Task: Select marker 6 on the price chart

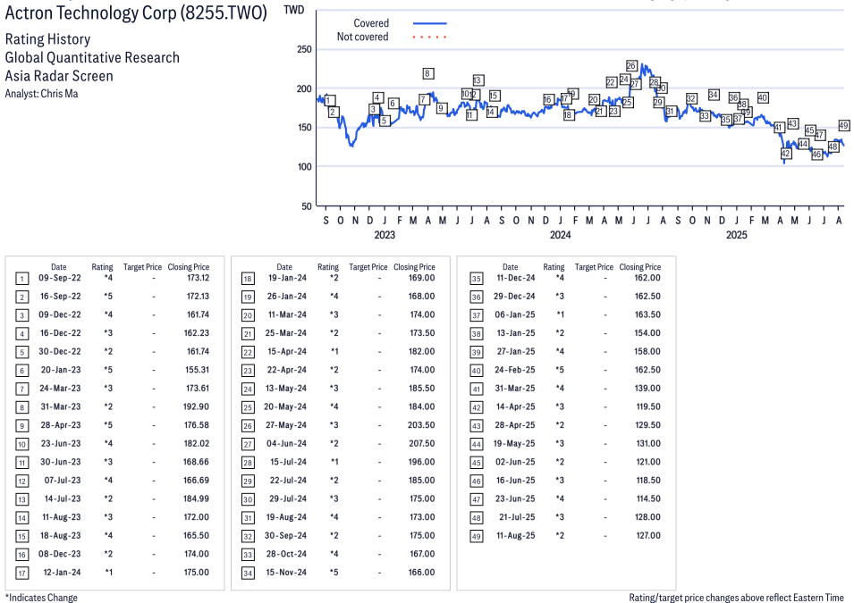Action: pyautogui.click(x=393, y=104)
